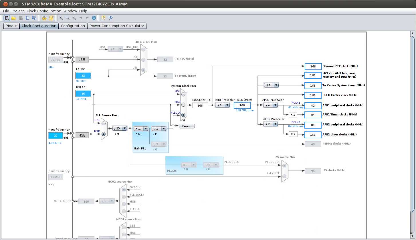Open the PLLI2S /R divider dropdown
Screen dimensions: 416x240
(x=211, y=165)
